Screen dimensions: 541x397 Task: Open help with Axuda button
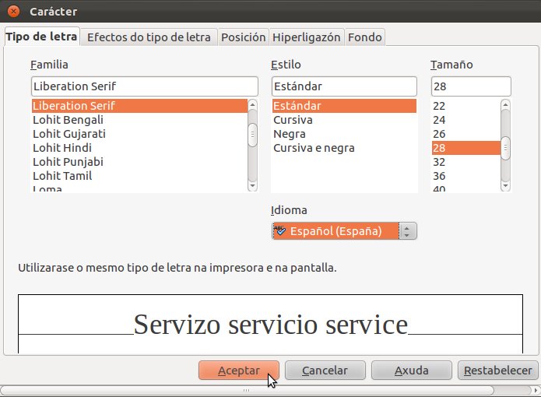tap(412, 371)
